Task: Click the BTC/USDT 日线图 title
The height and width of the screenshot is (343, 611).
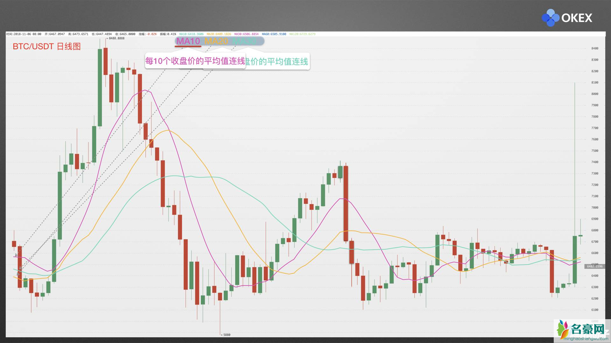Action: pyautogui.click(x=46, y=46)
